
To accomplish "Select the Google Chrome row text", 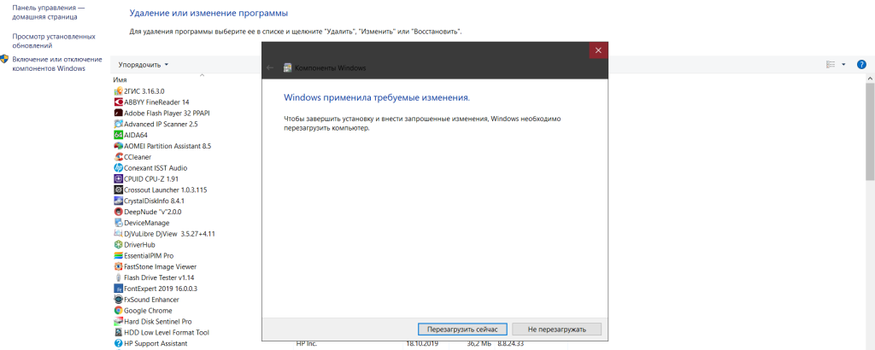I will [148, 311].
